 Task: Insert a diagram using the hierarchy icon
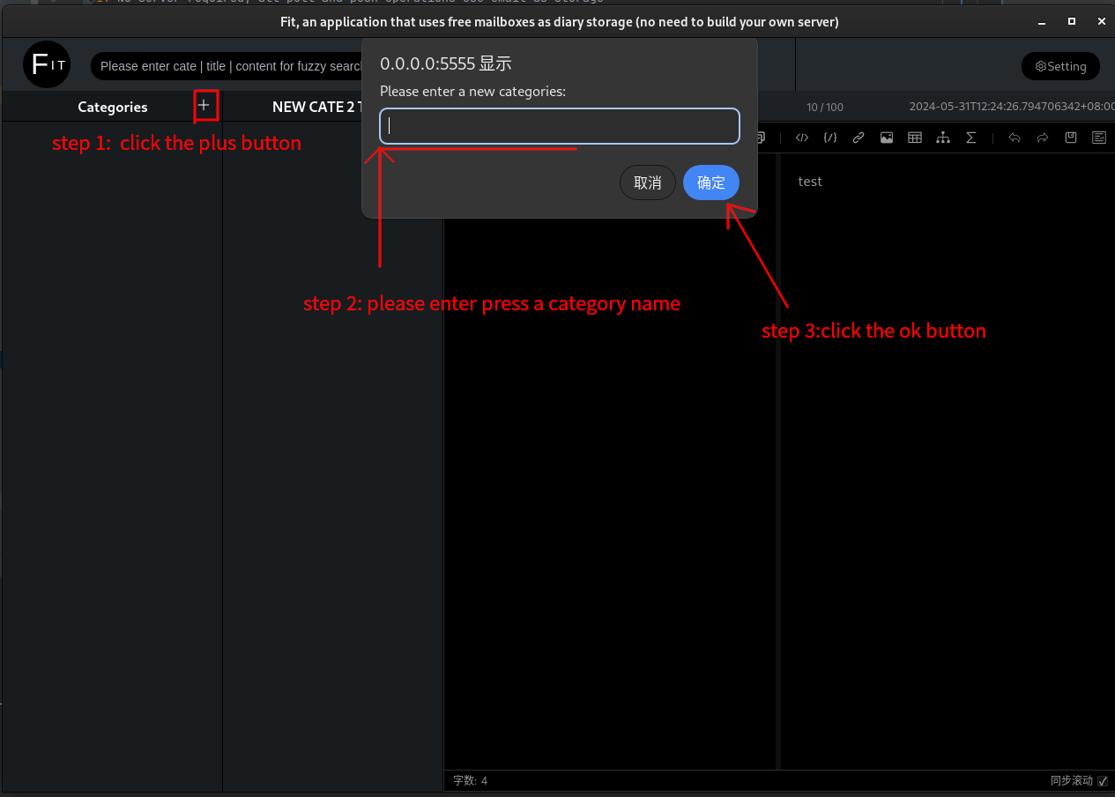943,138
